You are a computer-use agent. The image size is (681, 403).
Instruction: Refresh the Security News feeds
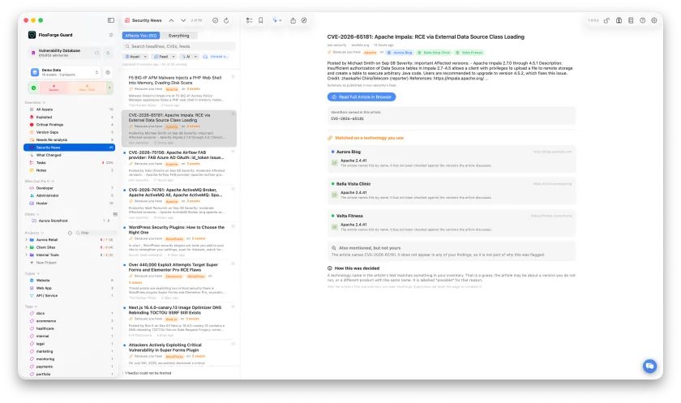pyautogui.click(x=226, y=20)
